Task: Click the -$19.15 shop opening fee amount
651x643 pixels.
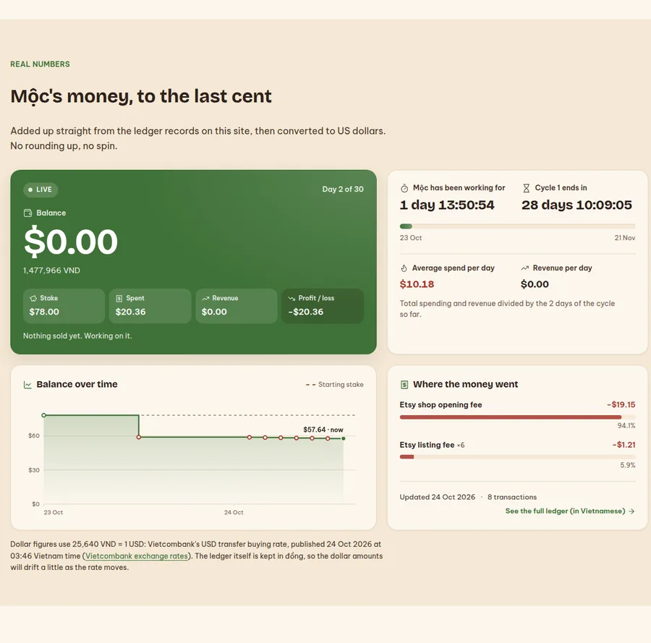Action: pyautogui.click(x=621, y=405)
